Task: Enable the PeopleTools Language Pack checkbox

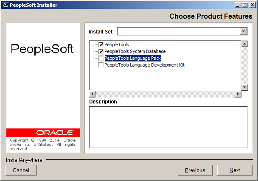Action: tap(101, 58)
